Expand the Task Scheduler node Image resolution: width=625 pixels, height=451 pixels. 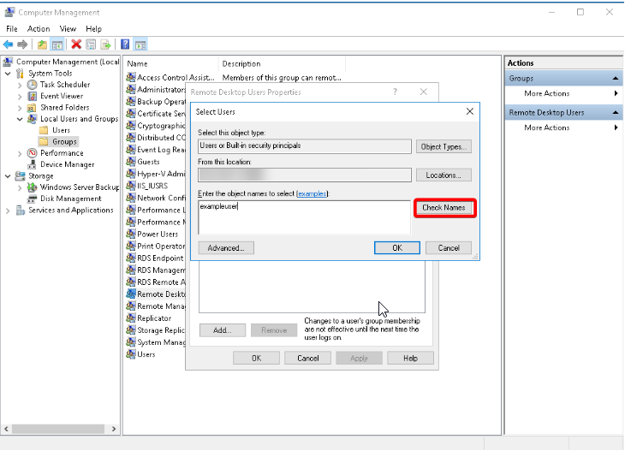20,85
